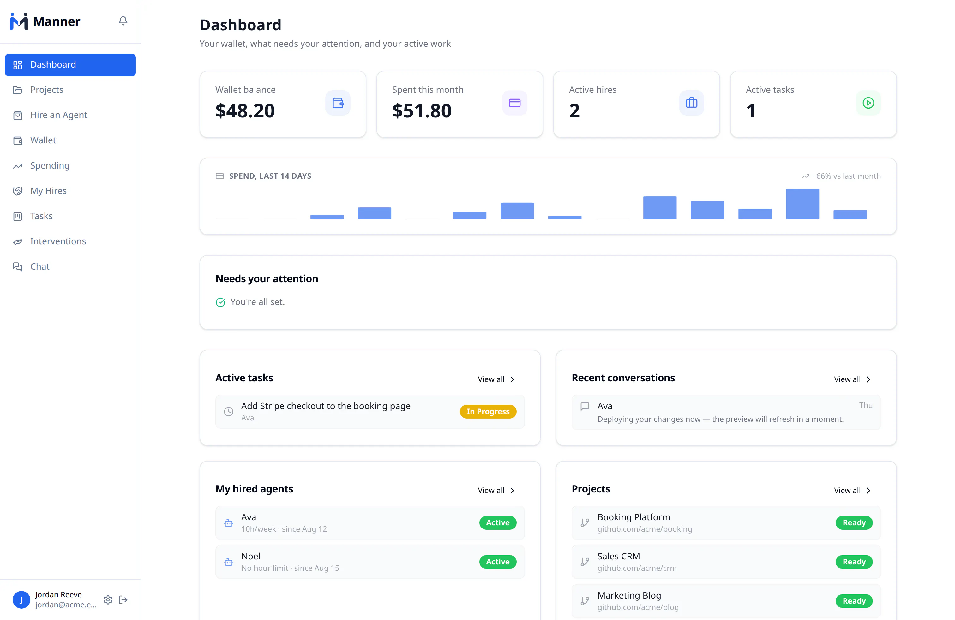
Task: Open Tasks page from sidebar
Action: [x=70, y=216]
